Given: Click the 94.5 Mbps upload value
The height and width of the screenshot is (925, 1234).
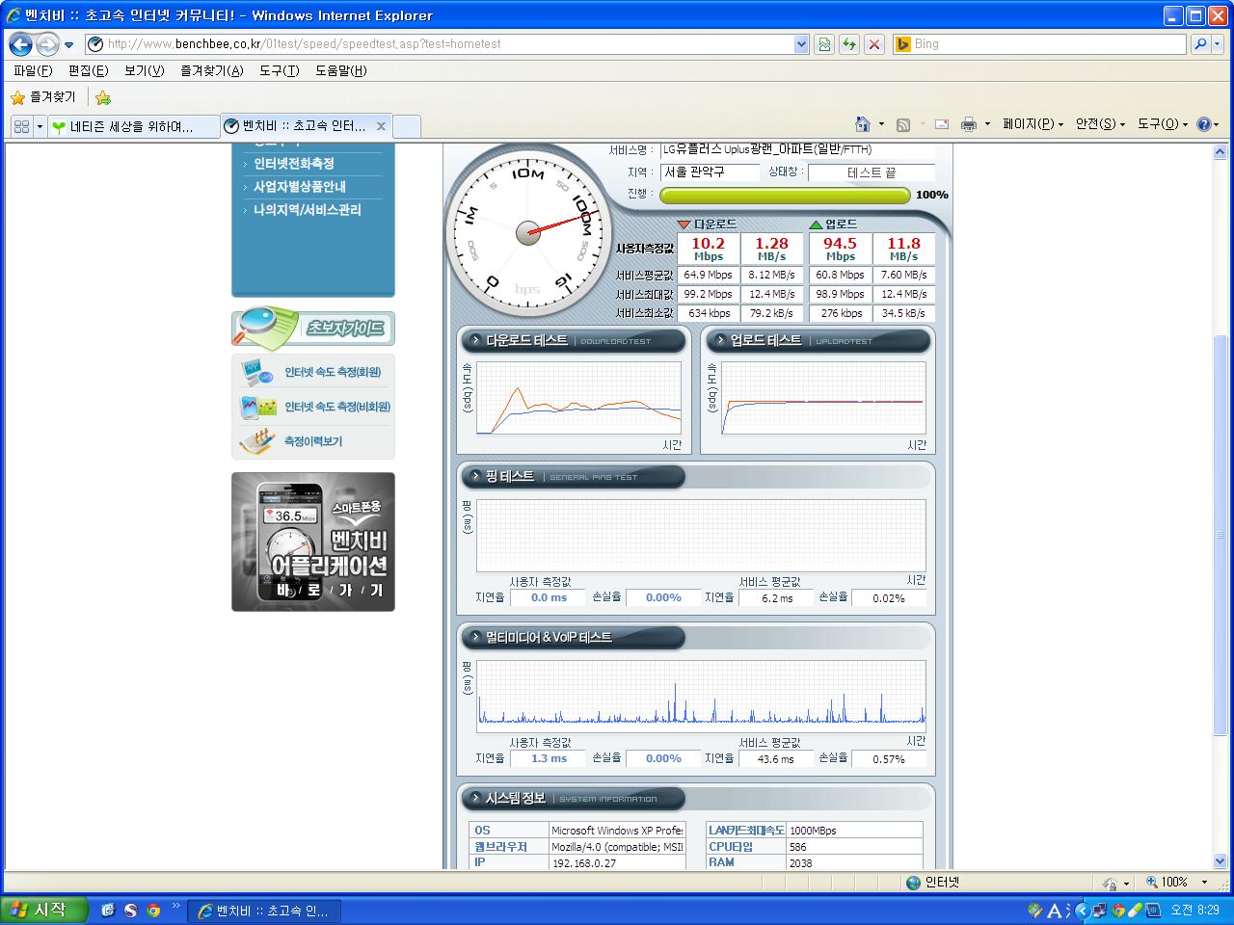Looking at the screenshot, I should (840, 249).
